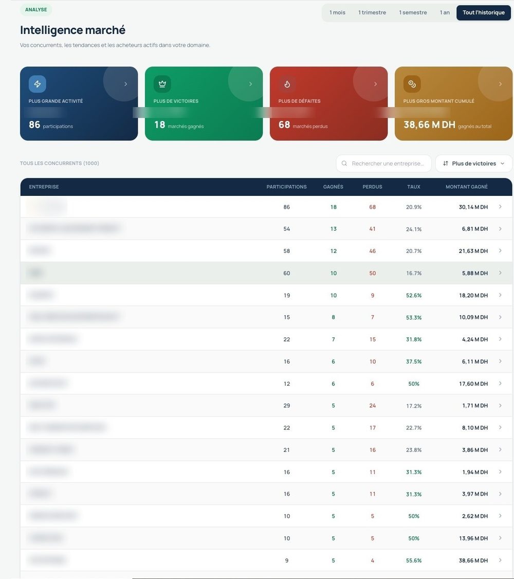Image resolution: width=514 pixels, height=579 pixels.
Task: Open row chevron for 4,24 M DH
Action: pyautogui.click(x=500, y=339)
